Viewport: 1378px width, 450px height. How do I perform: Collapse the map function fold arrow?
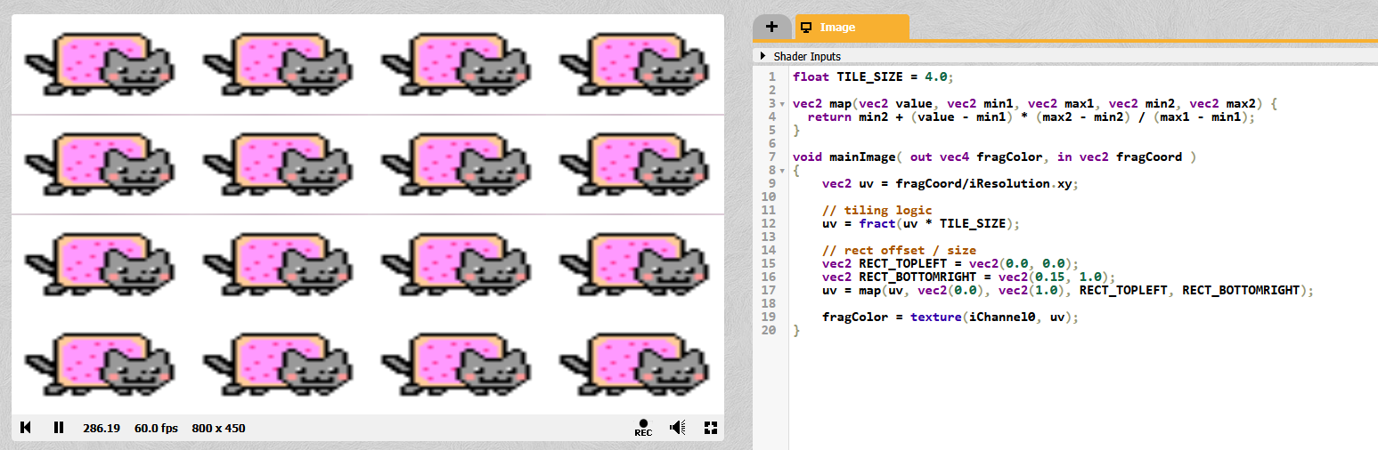782,104
